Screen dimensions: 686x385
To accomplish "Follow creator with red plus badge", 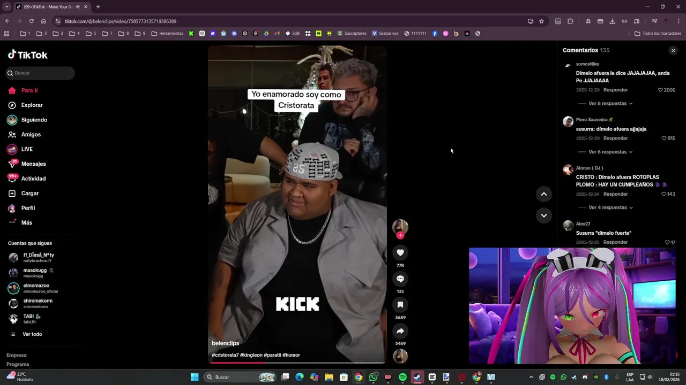I will [400, 235].
